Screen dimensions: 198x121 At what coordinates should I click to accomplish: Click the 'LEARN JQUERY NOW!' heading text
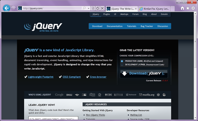(42, 105)
